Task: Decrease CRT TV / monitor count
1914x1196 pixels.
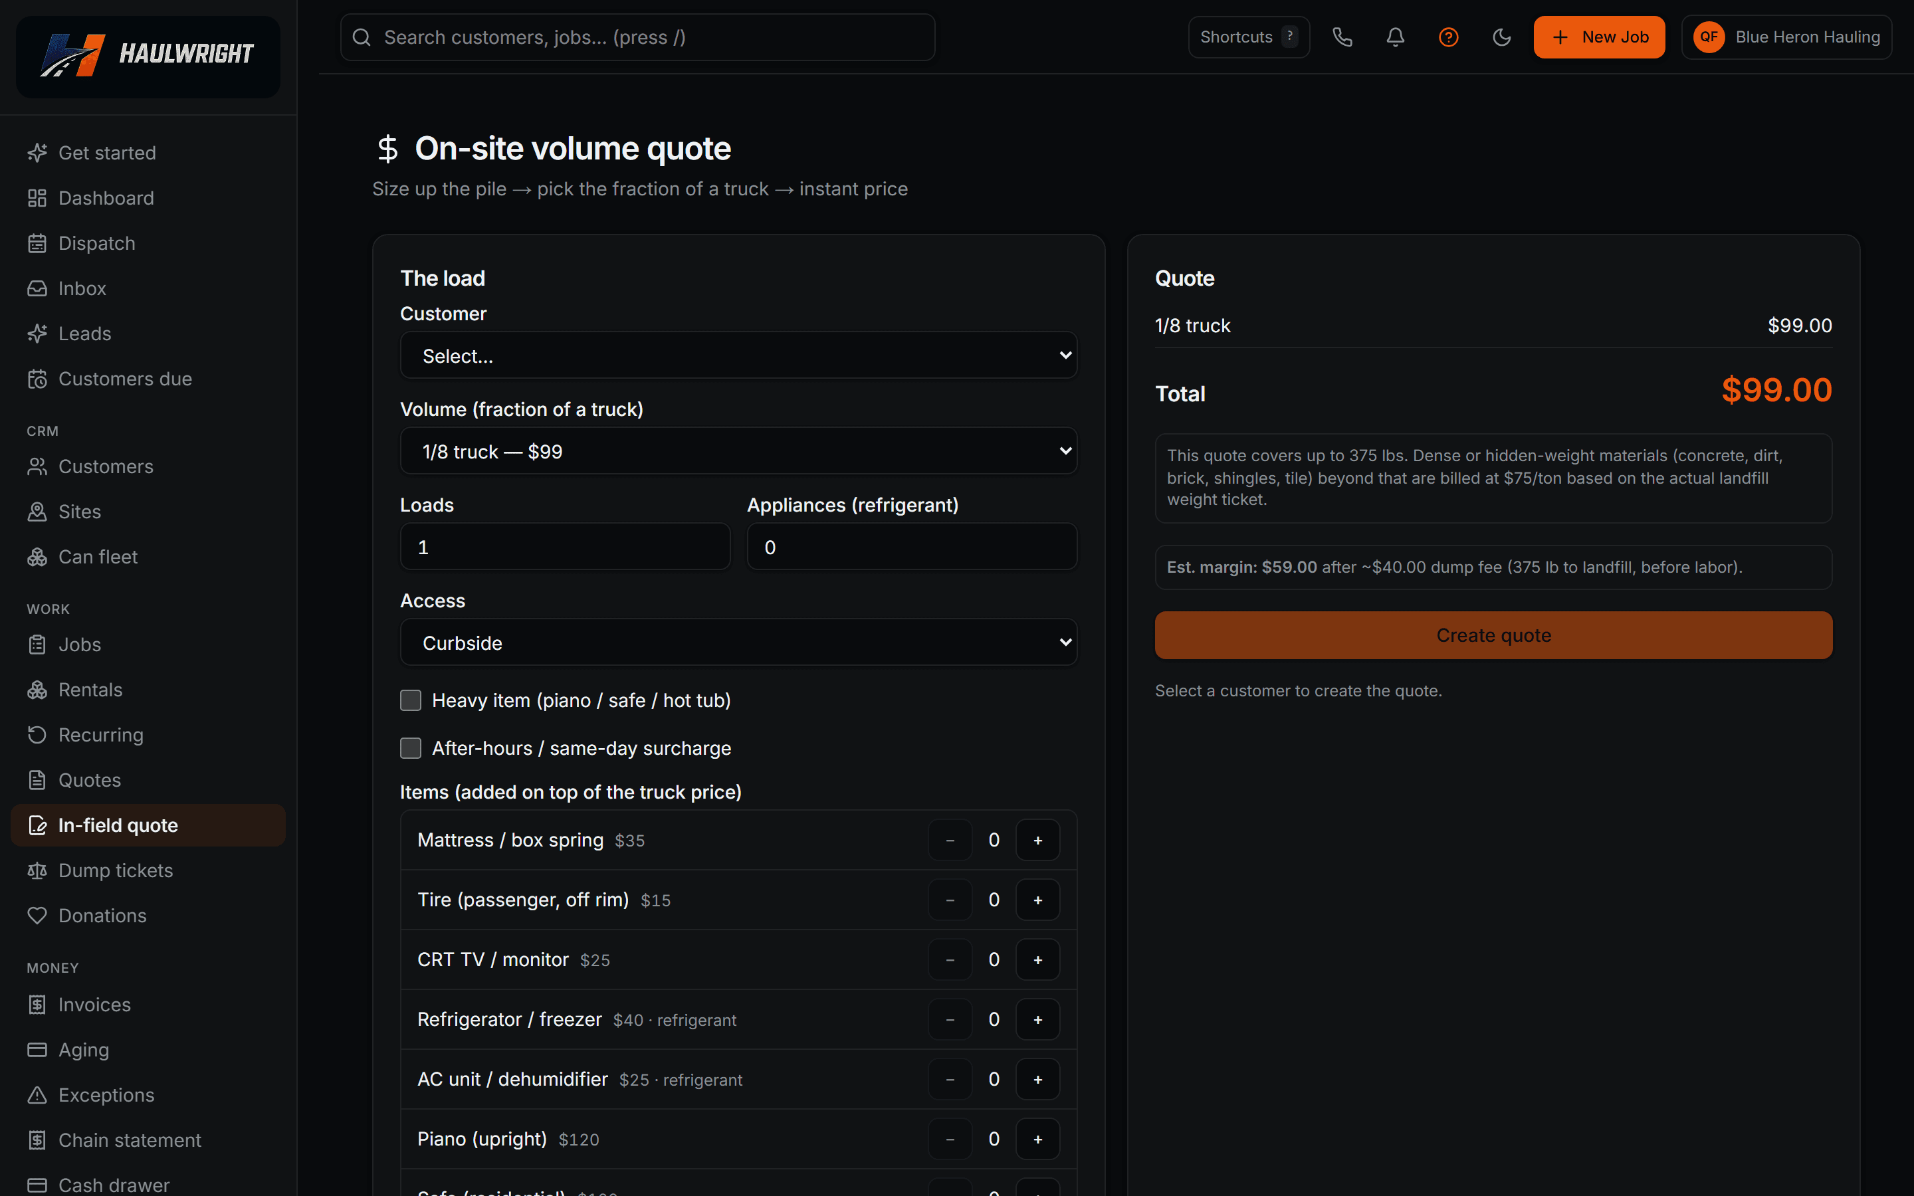Action: tap(950, 959)
